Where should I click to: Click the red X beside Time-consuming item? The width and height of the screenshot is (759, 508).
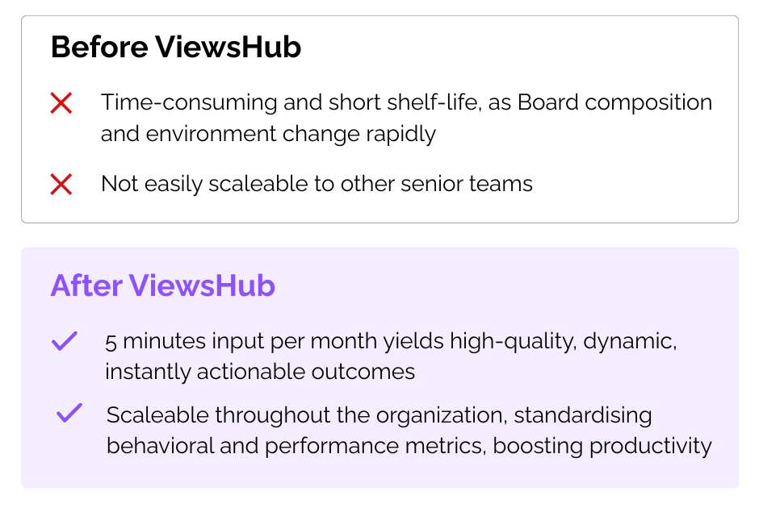tap(61, 103)
